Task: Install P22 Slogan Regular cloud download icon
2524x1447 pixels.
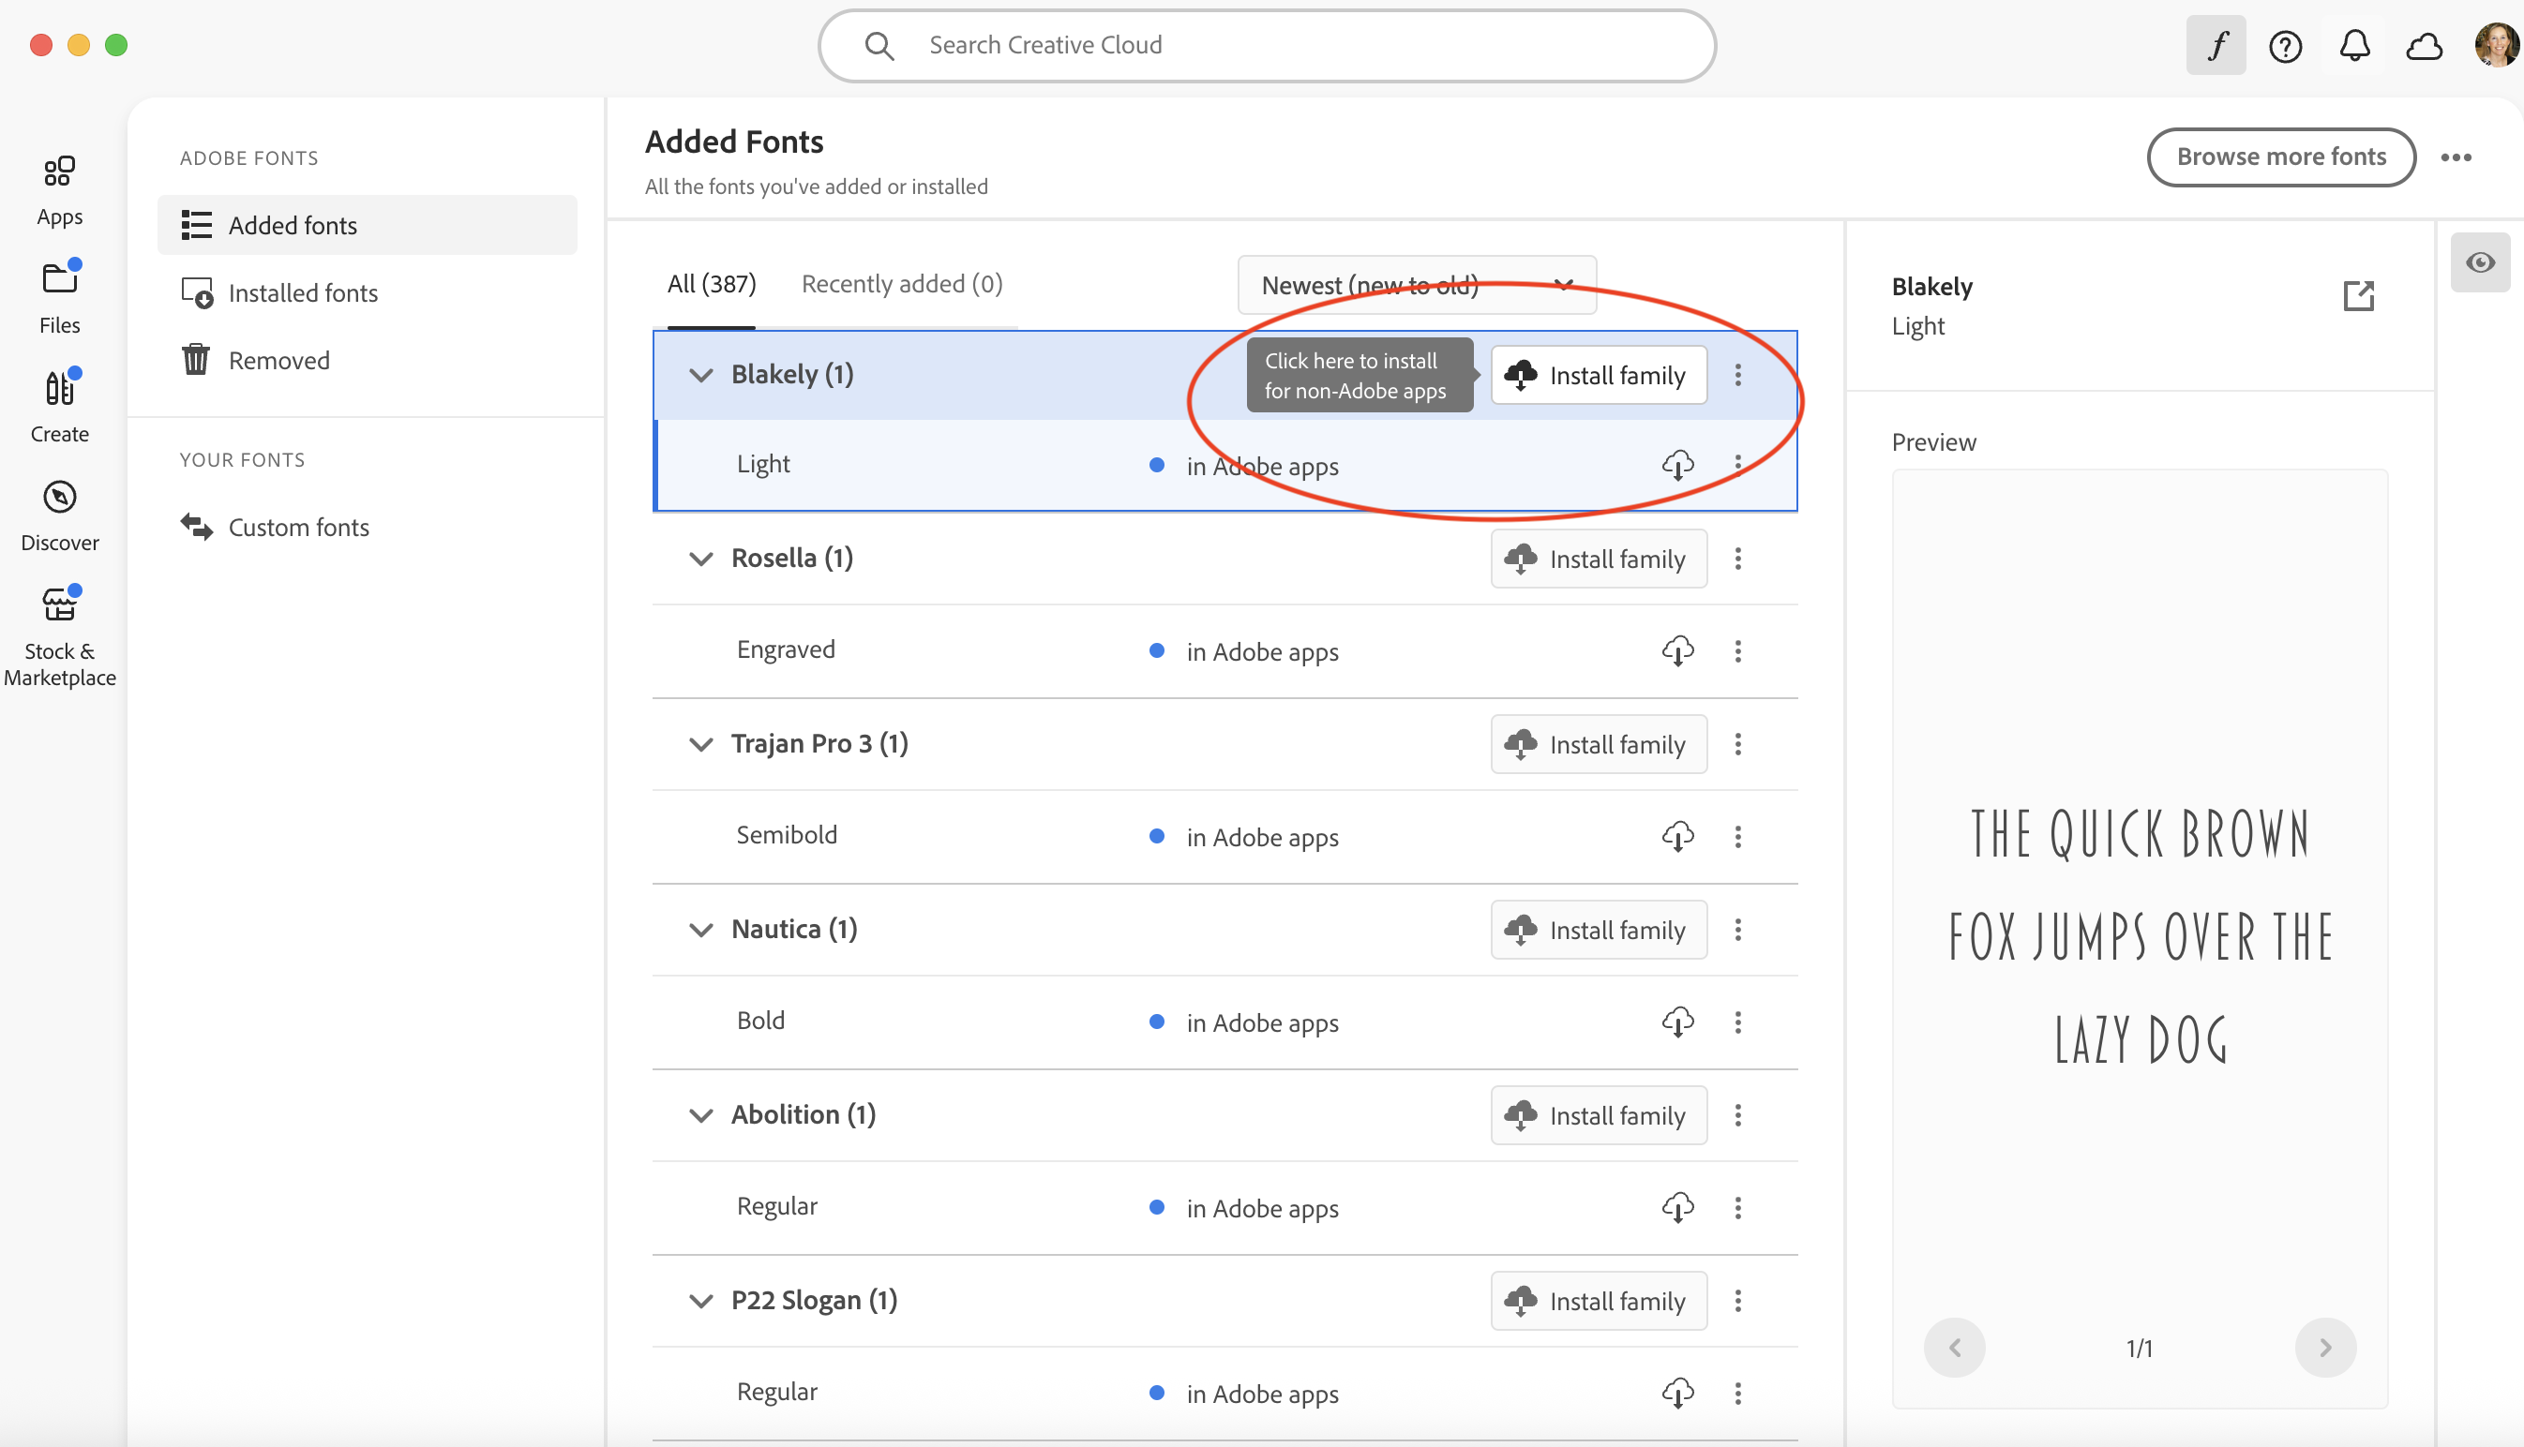Action: (1678, 1394)
